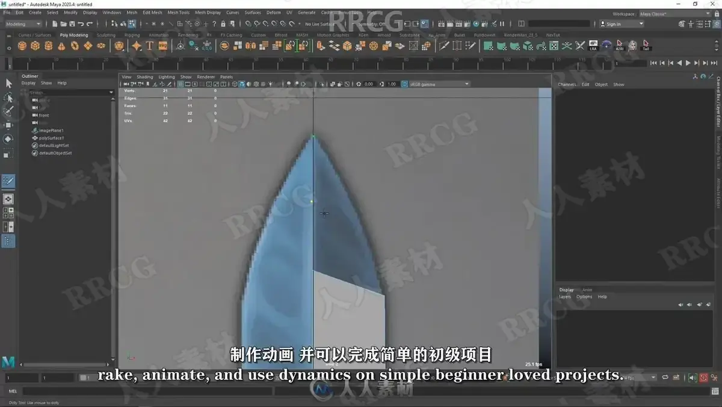This screenshot has width=722, height=407.
Task: Create a polygon cone from the shelf
Action: (62, 46)
